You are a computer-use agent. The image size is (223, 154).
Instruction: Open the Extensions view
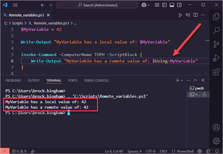216,72
